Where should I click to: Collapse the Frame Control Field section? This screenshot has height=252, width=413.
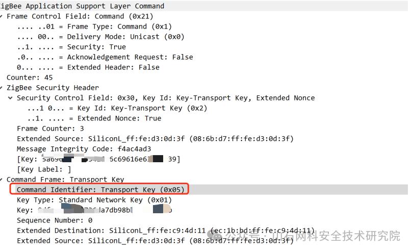[x=2, y=16]
